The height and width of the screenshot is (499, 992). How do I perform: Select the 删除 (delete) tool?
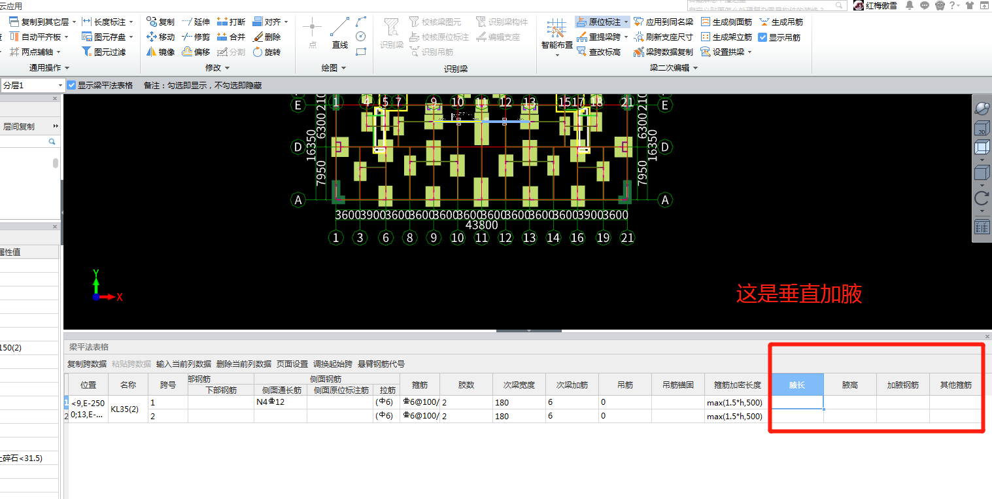pyautogui.click(x=266, y=37)
